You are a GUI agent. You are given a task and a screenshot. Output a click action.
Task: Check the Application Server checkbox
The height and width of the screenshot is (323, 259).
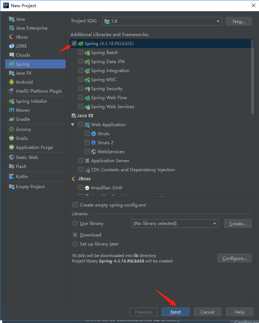[81, 160]
